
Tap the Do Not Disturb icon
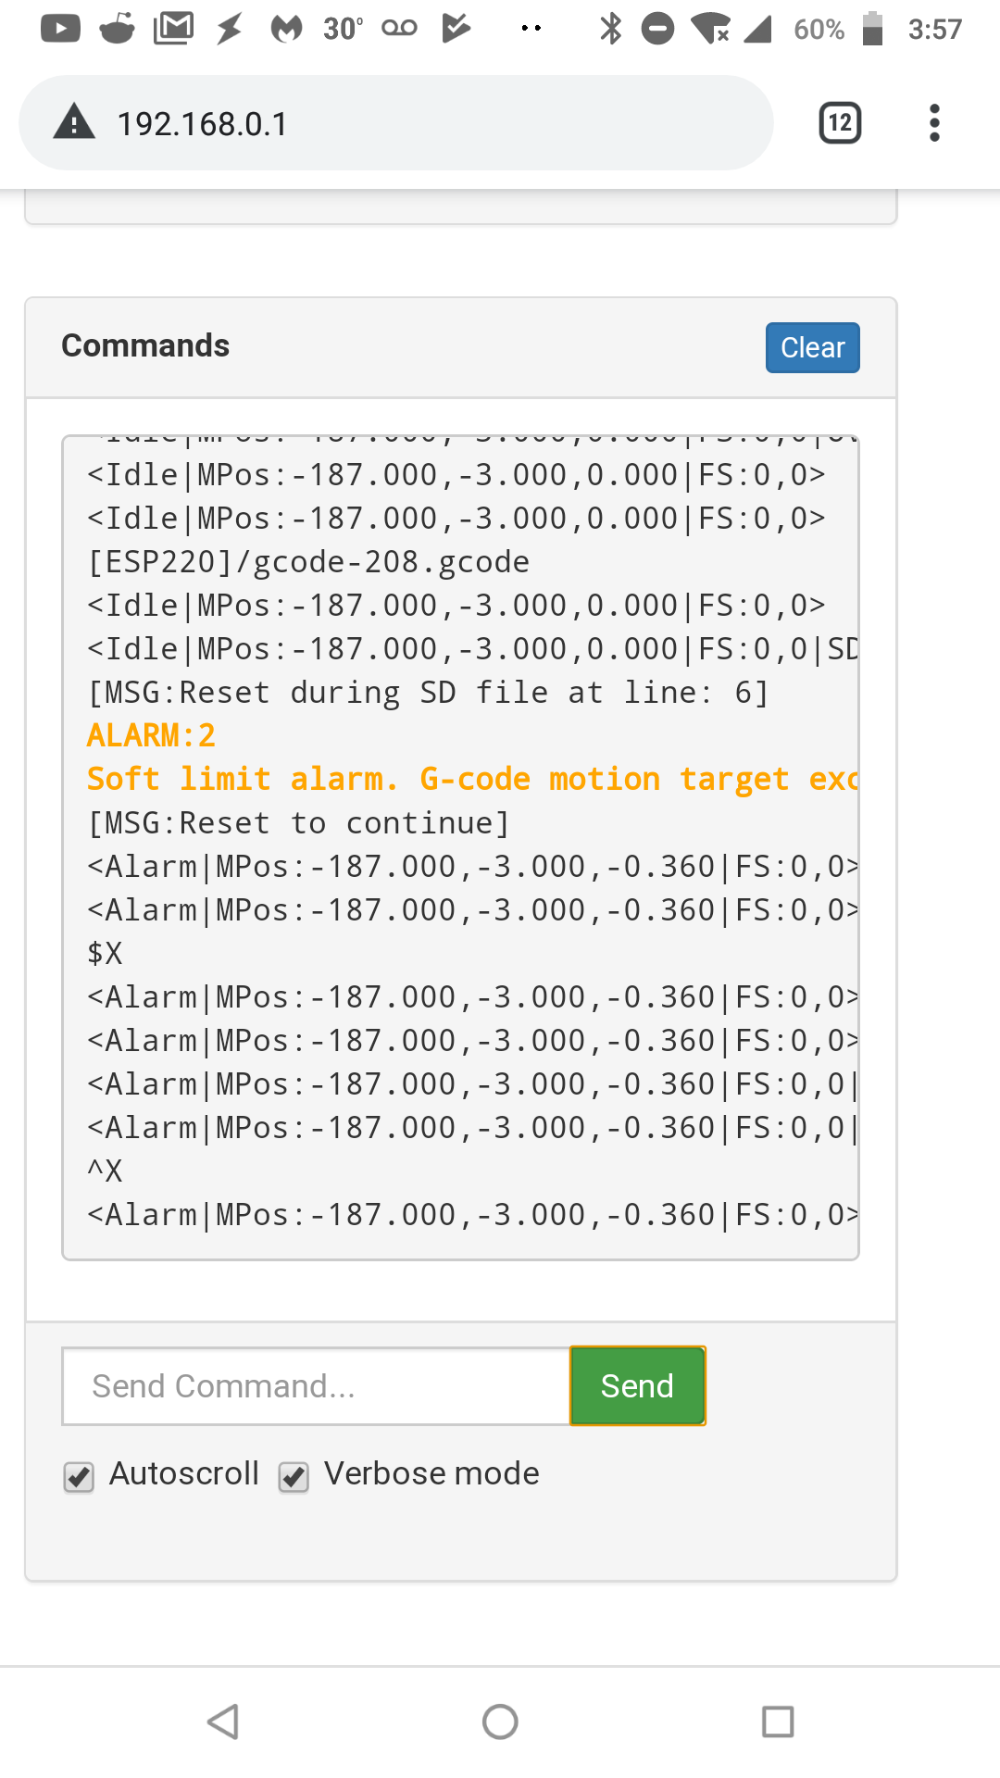click(x=658, y=29)
